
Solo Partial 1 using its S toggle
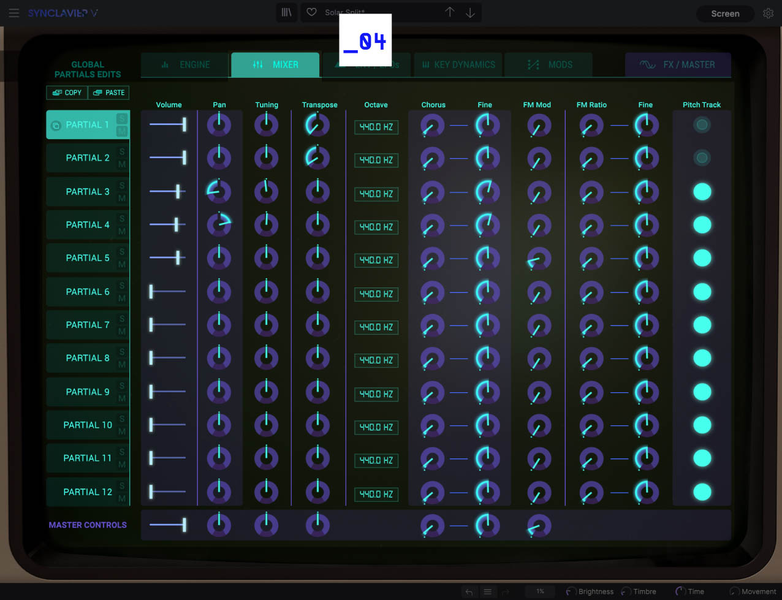[122, 120]
